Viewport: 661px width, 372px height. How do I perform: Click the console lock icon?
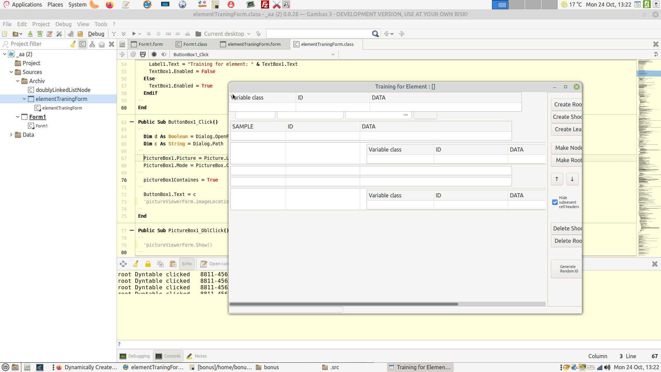click(x=148, y=264)
